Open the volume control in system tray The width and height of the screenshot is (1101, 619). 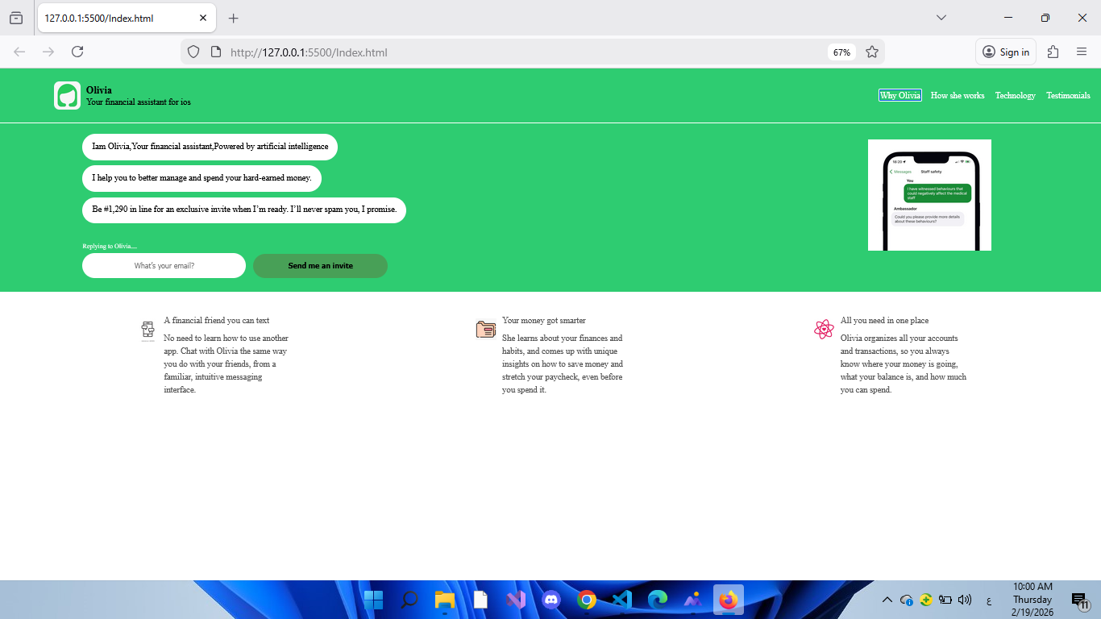tap(965, 600)
